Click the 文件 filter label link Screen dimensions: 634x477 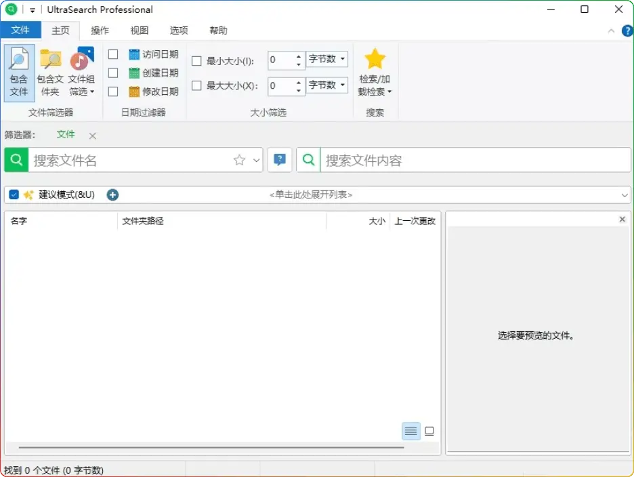tap(66, 135)
